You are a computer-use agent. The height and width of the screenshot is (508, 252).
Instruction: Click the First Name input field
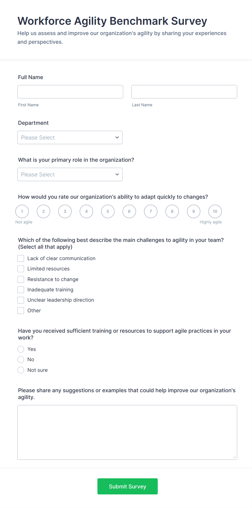pos(70,92)
